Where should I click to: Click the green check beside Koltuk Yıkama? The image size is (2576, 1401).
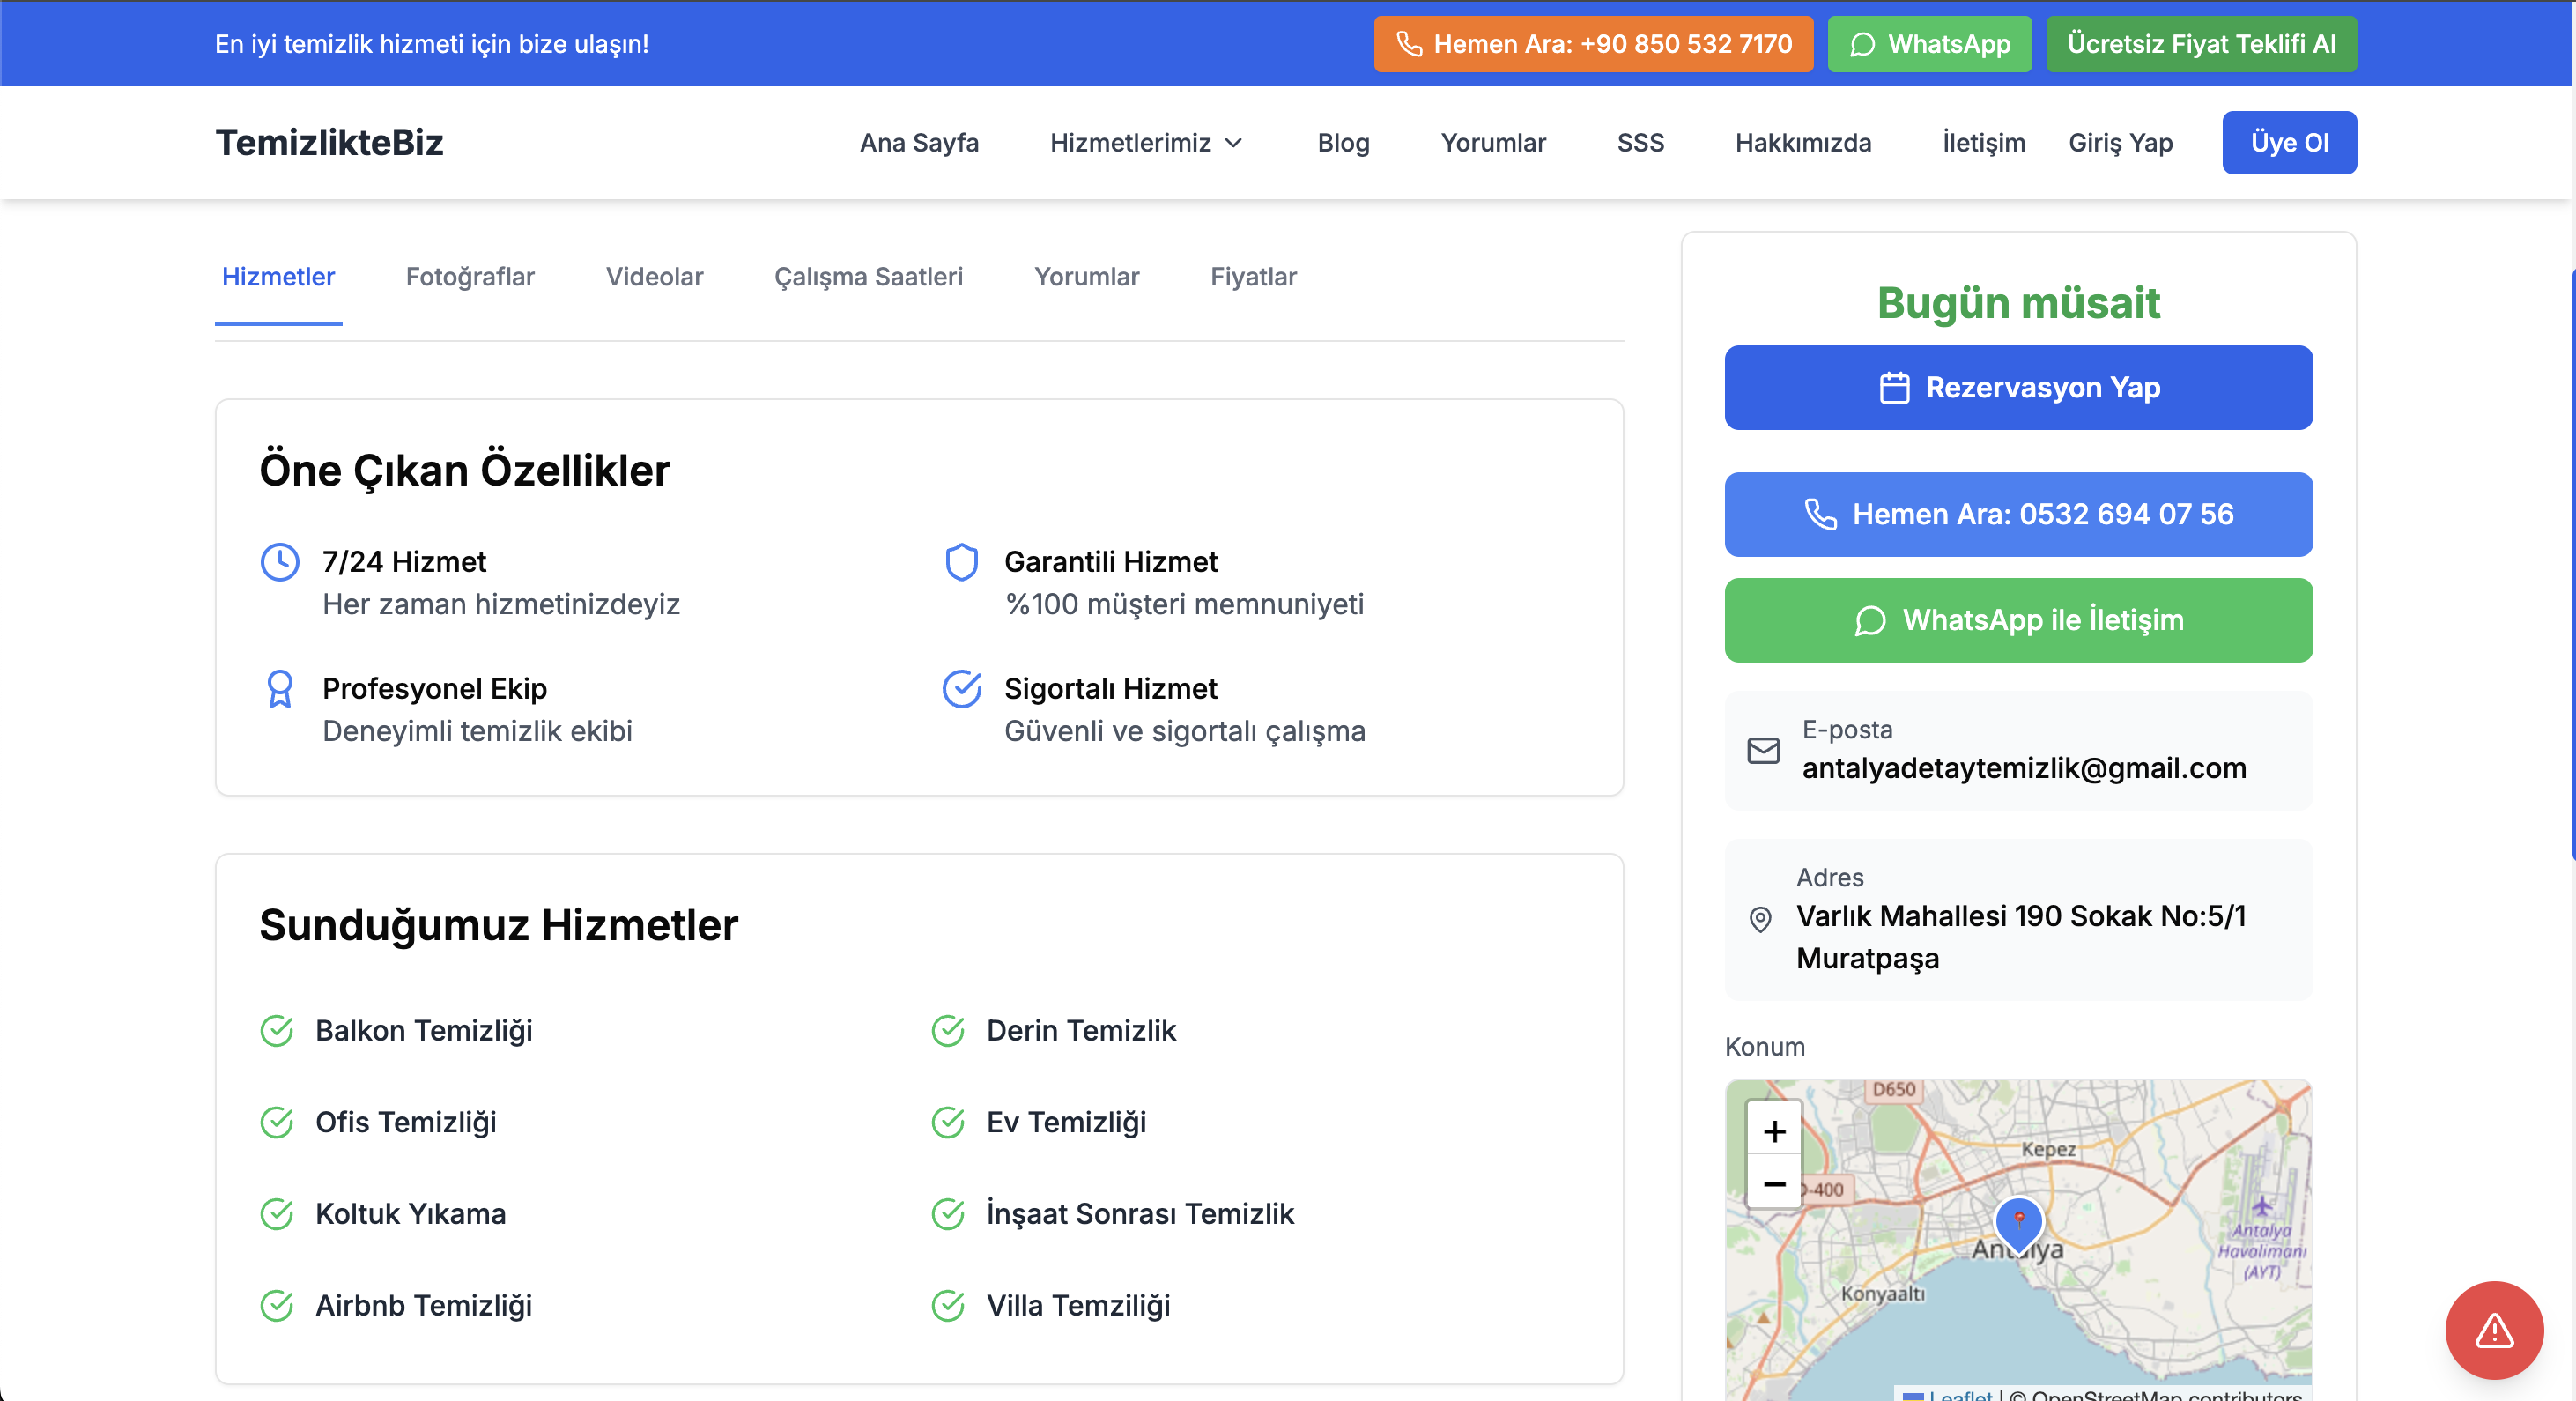click(276, 1214)
